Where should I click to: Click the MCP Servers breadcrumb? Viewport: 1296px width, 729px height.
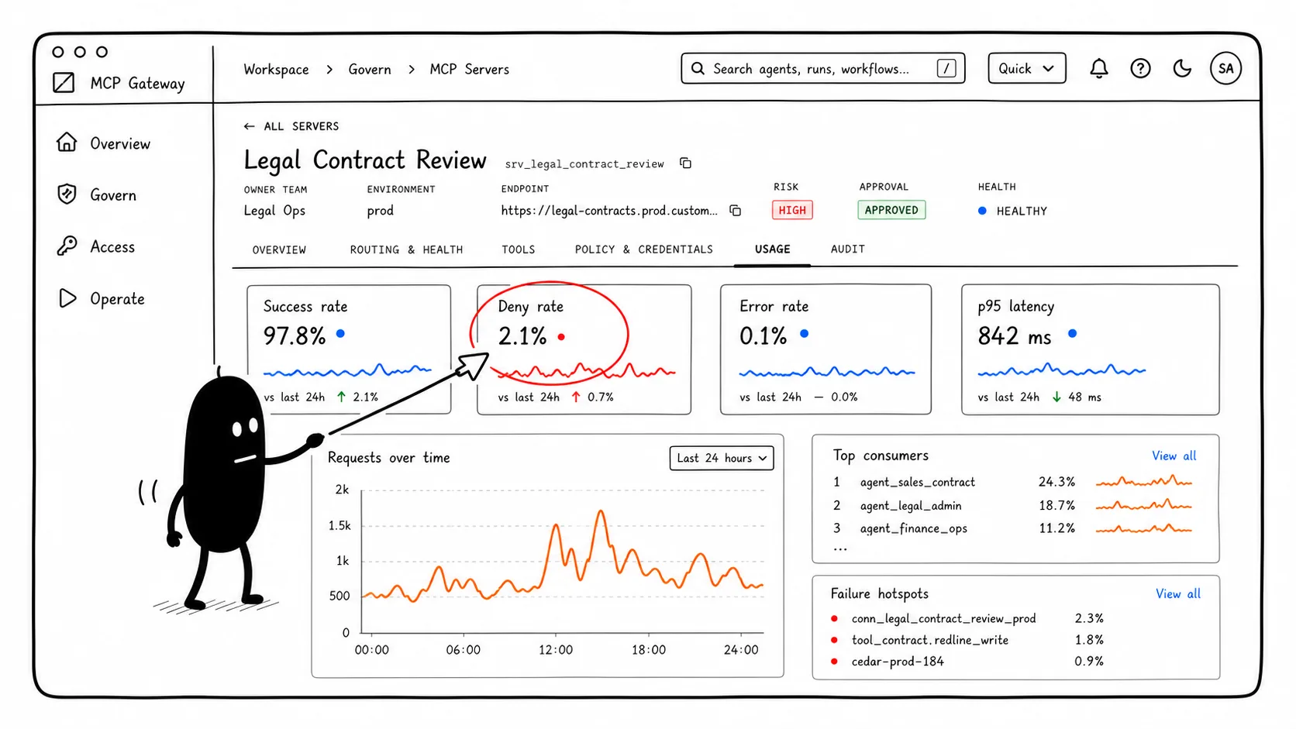[x=470, y=70]
